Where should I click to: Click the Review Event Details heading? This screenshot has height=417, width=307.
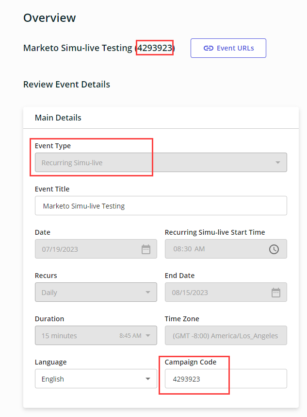[66, 84]
